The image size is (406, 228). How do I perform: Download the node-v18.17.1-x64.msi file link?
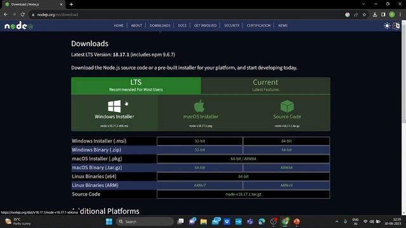coord(114,126)
